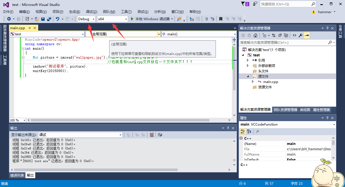Expand the 引用 node in Solution Explorer

(x=248, y=60)
